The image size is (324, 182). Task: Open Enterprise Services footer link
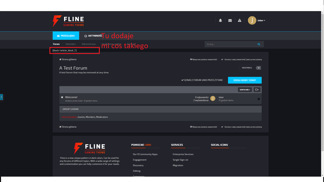[x=183, y=154]
